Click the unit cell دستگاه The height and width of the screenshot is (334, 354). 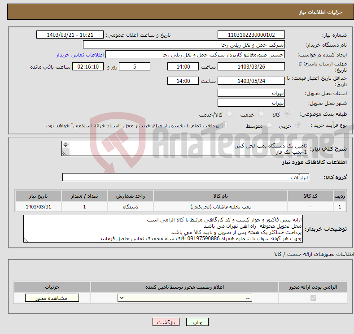pyautogui.click(x=131, y=207)
